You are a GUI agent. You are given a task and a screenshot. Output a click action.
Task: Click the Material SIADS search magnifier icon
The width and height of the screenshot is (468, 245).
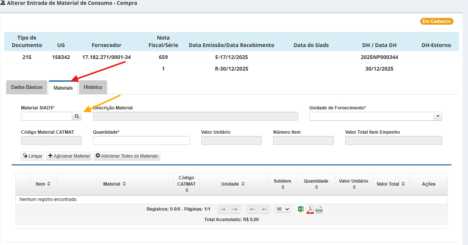tap(77, 117)
